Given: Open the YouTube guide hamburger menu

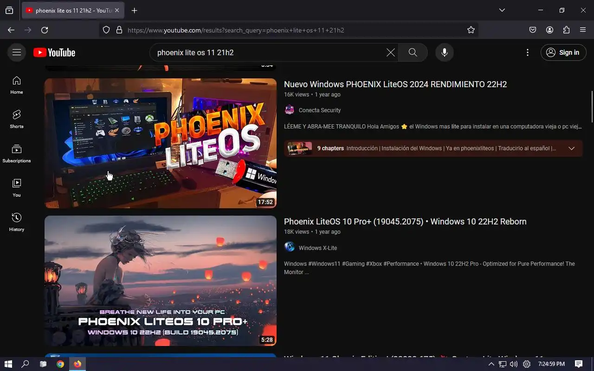Looking at the screenshot, I should click(x=17, y=52).
